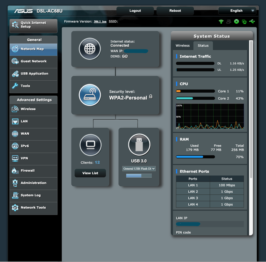Click the LAN IP field
266x262 pixels.
210,224
